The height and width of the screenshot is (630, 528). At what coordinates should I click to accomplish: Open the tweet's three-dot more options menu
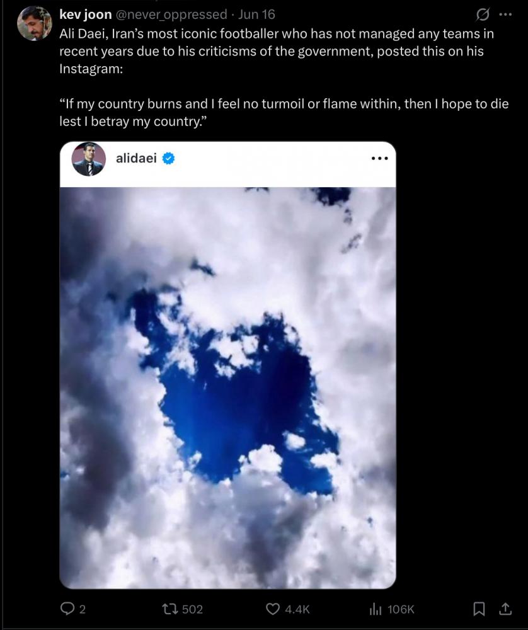505,14
